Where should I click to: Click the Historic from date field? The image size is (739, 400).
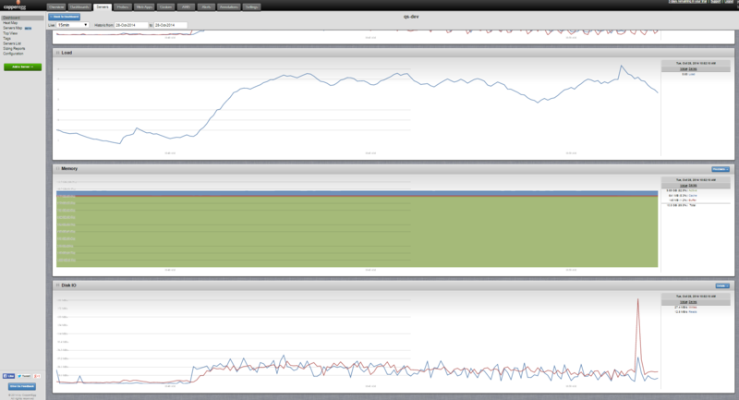pos(131,25)
